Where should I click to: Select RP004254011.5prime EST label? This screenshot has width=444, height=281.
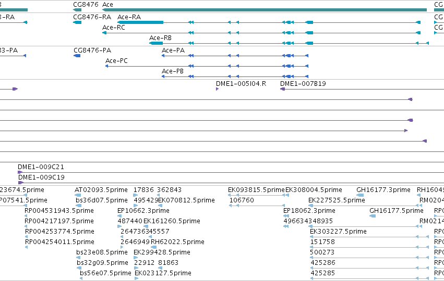coord(59,242)
